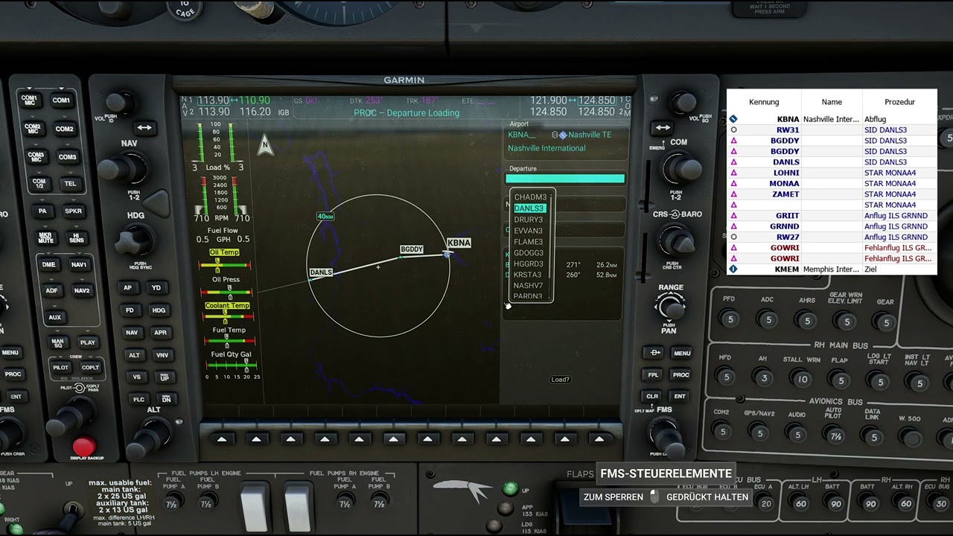The height and width of the screenshot is (536, 953).
Task: Click the KBNA airport symbol row icon in flight plan table
Action: point(733,119)
